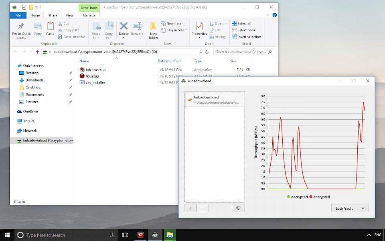
Task: Open vault settings gear in Cryptomator
Action: 238,208
